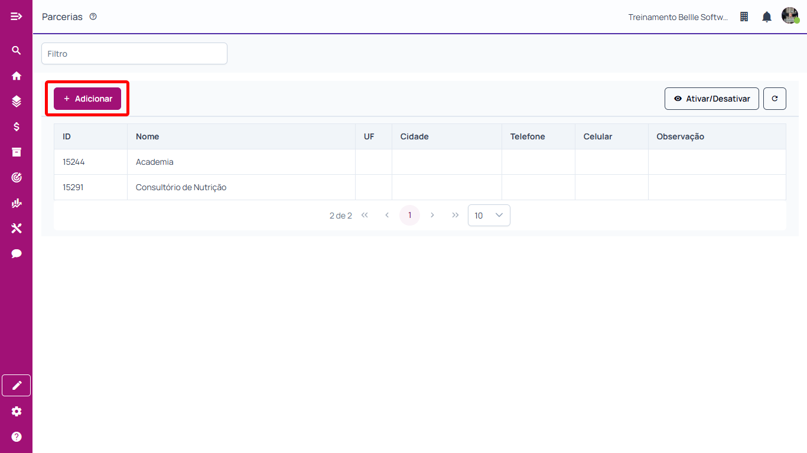This screenshot has width=807, height=453.
Task: Open the archive box sidebar icon
Action: (x=17, y=152)
